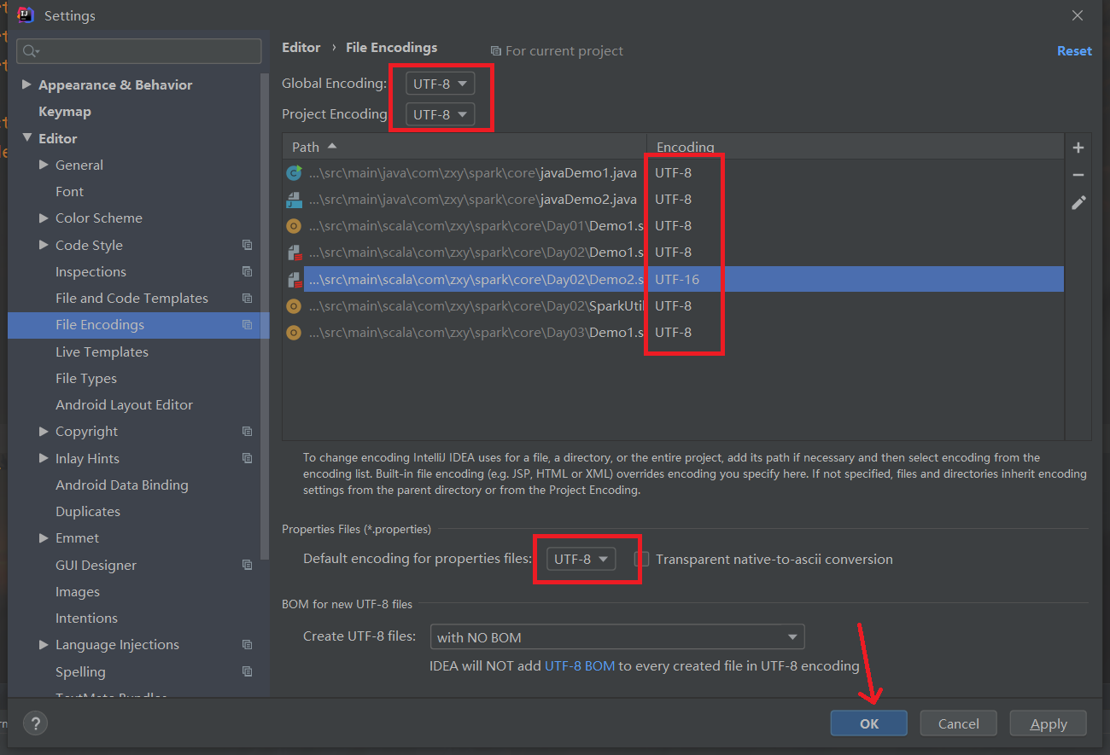The width and height of the screenshot is (1110, 755).
Task: Click the Java class icon next to javaDemo1.java
Action: (294, 172)
